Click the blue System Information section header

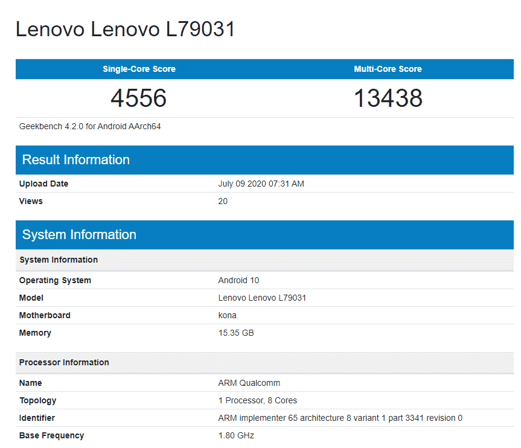pyautogui.click(x=264, y=235)
